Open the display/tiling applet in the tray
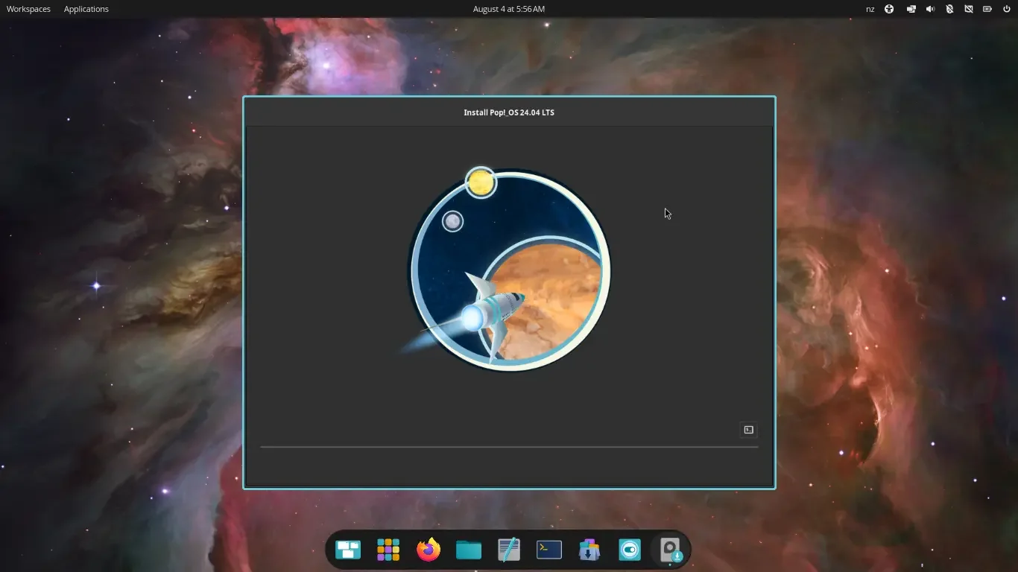 (911, 9)
